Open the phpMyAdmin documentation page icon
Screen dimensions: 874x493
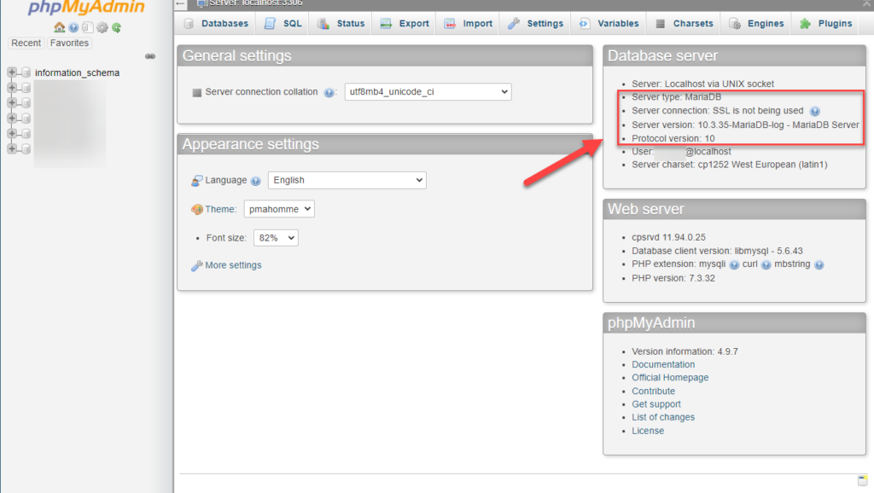tap(88, 27)
